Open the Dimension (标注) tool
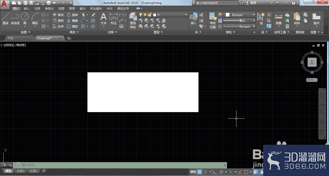 click(x=114, y=19)
